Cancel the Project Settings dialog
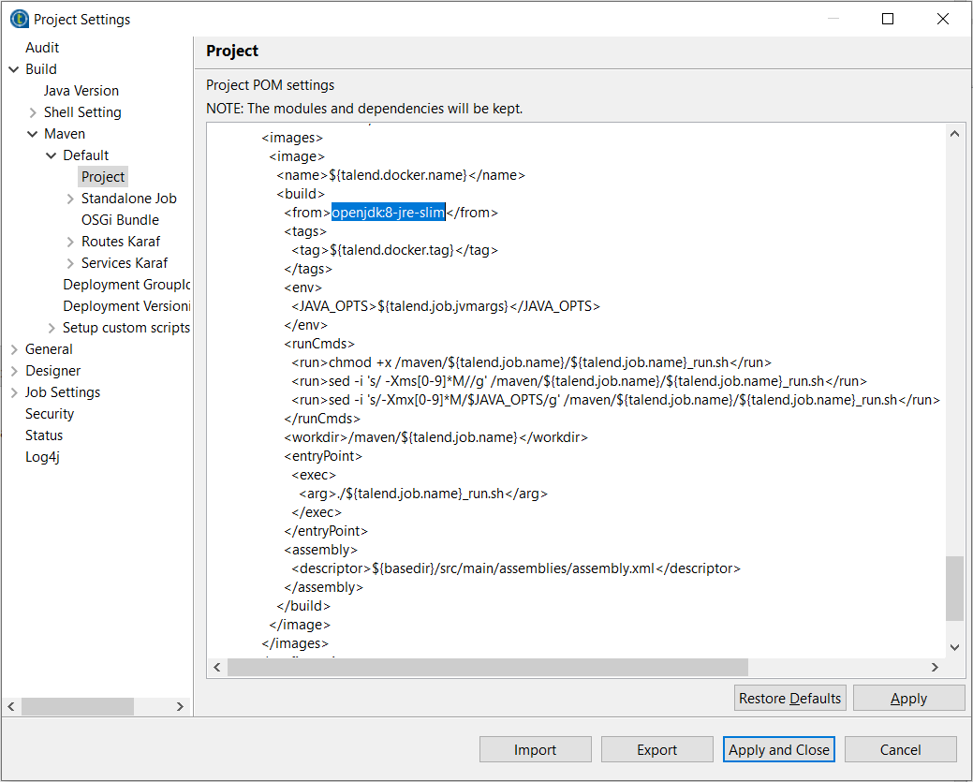The image size is (973, 782). [x=900, y=749]
